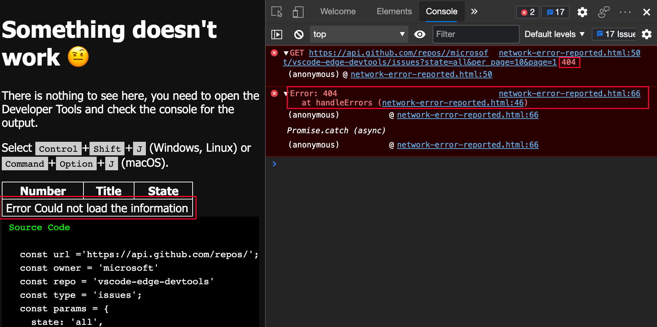Open the Welcome tab

coord(338,11)
